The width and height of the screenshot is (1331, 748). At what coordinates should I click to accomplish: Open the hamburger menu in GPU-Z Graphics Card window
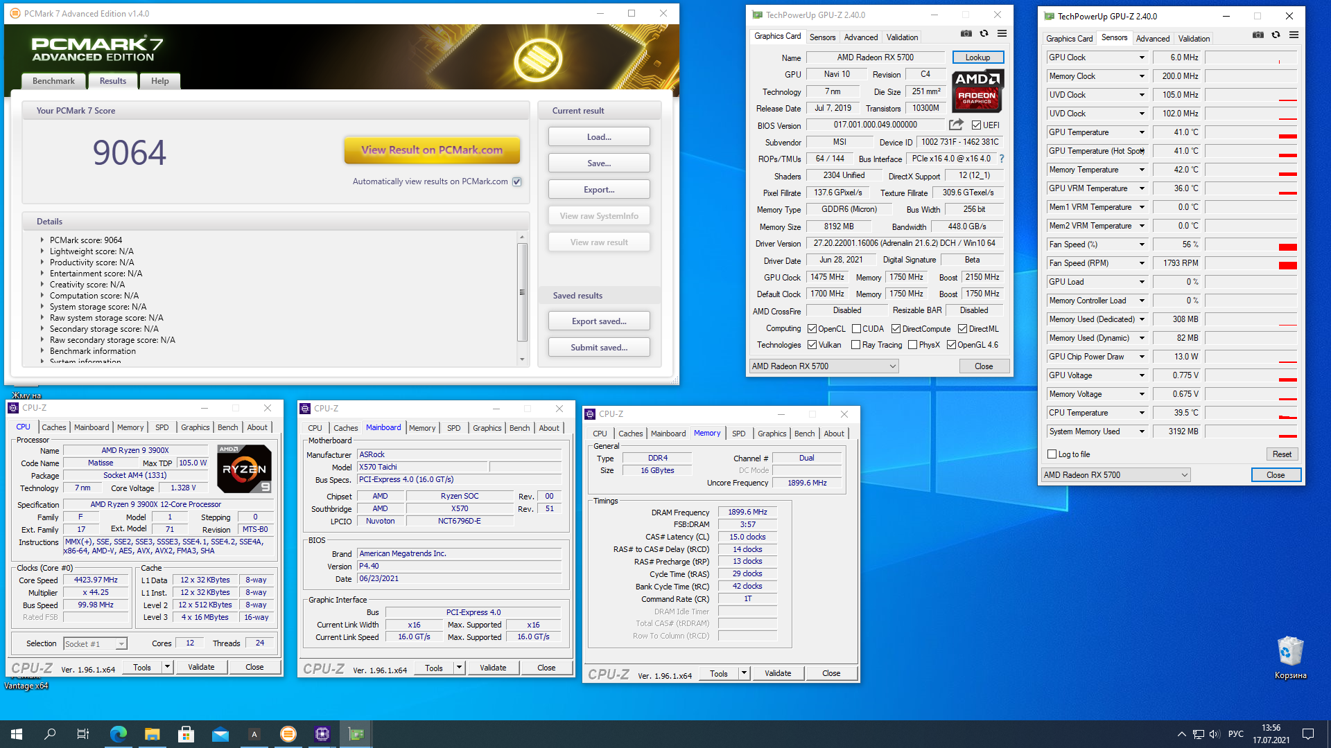click(x=1002, y=34)
